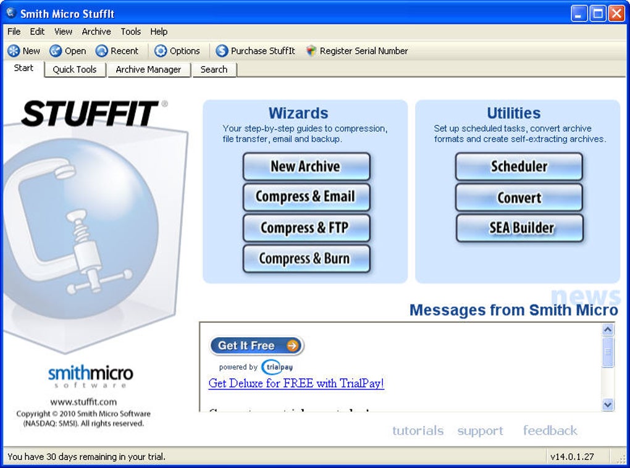Start the Compress & Burn wizard
The image size is (630, 468).
coord(306,259)
